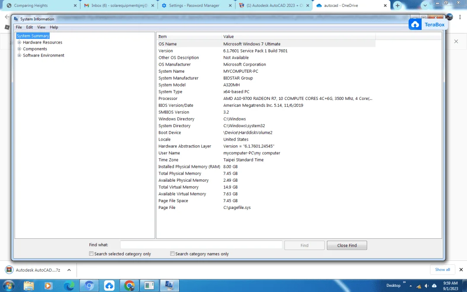Close the autocad - OneDrive tab
The width and height of the screenshot is (467, 292).
385,5
